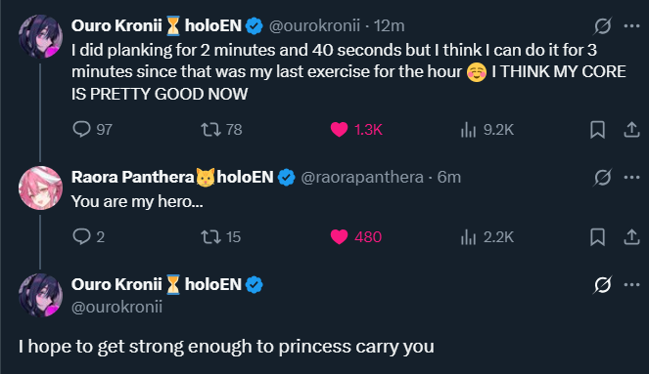Open the @raorapanthera profile handle
The width and height of the screenshot is (649, 374).
click(x=362, y=177)
